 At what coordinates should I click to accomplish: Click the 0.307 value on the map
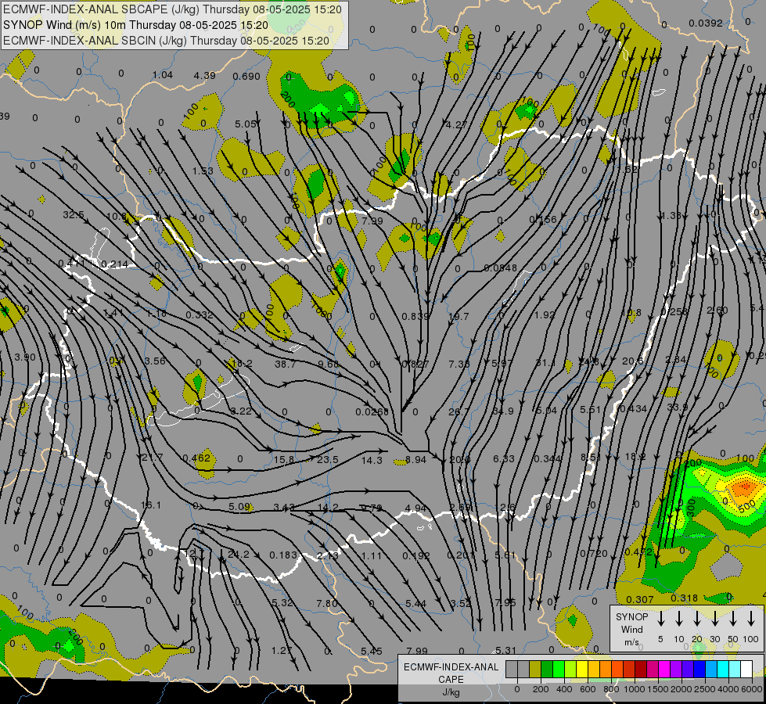click(639, 599)
